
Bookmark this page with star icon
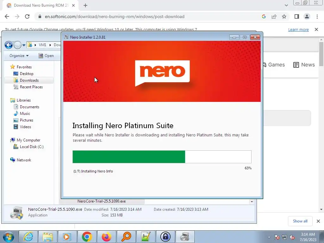(284, 16)
